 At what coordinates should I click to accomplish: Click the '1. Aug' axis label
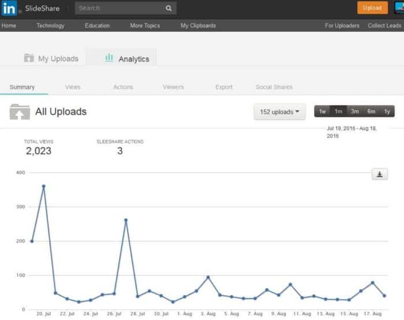point(185,314)
